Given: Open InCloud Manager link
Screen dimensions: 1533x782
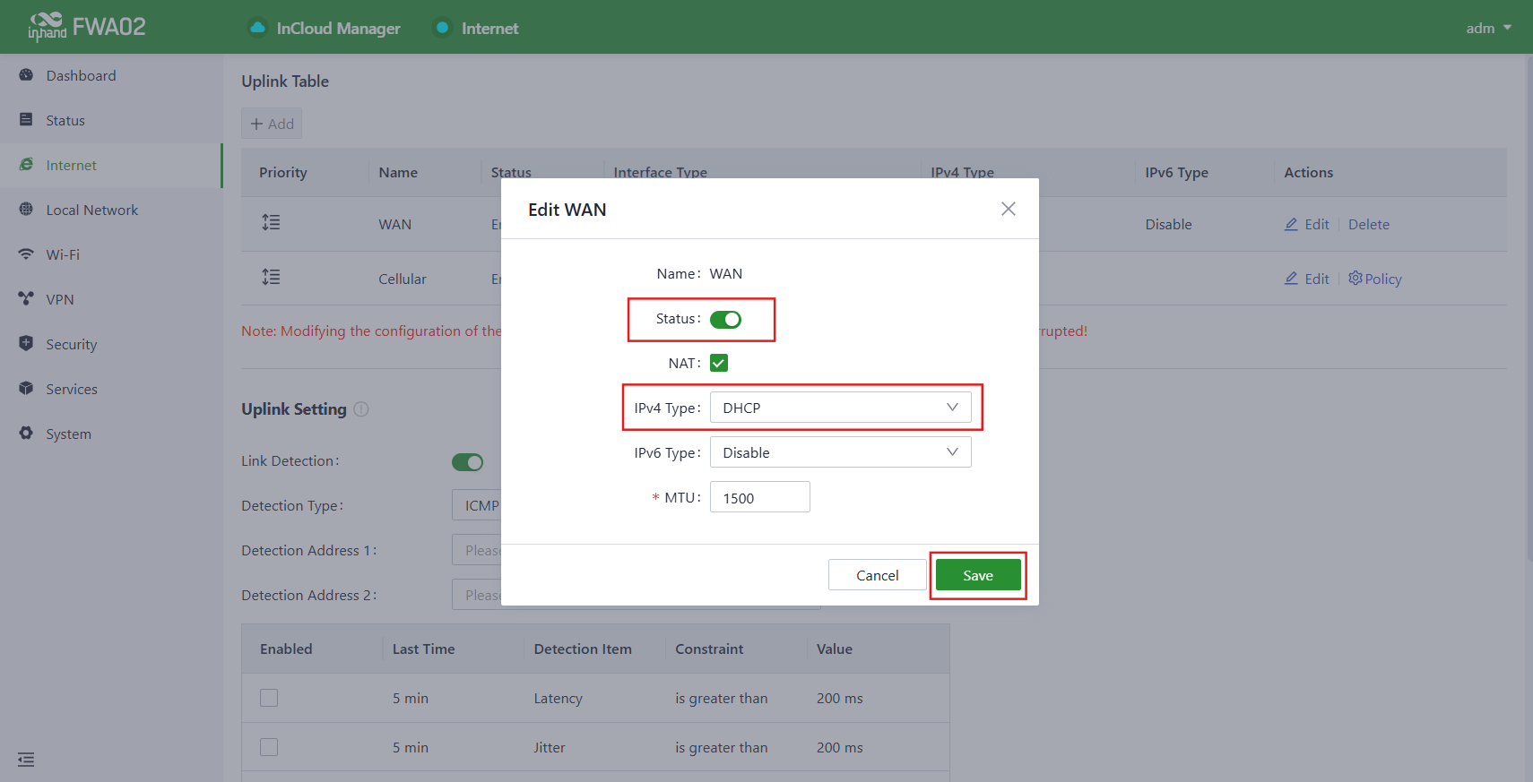Looking at the screenshot, I should pyautogui.click(x=325, y=28).
